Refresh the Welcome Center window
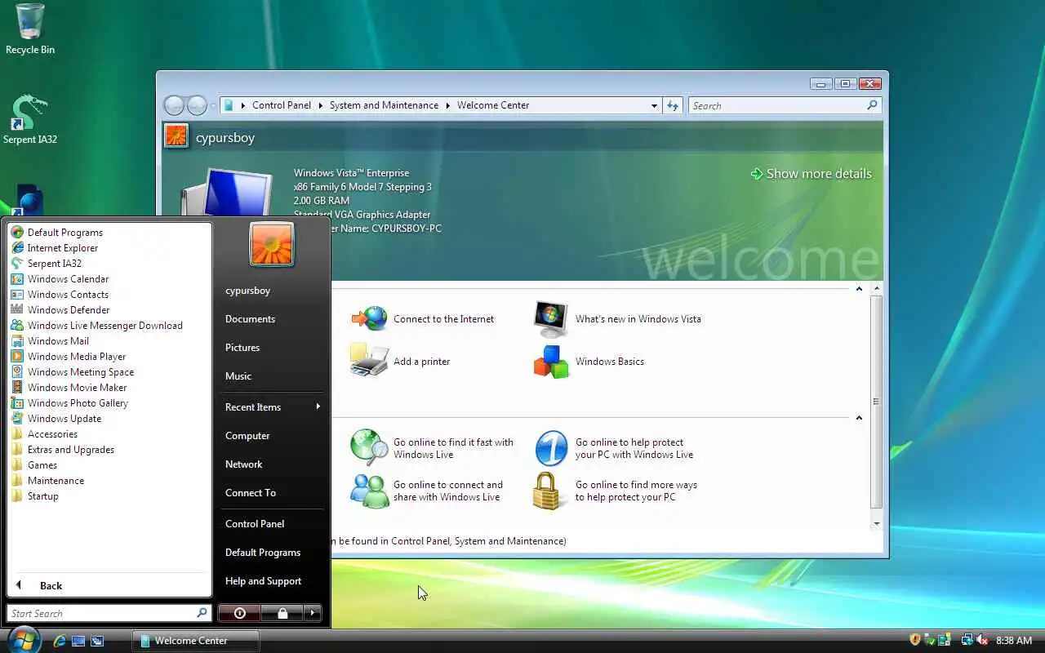This screenshot has height=653, width=1045. (673, 105)
